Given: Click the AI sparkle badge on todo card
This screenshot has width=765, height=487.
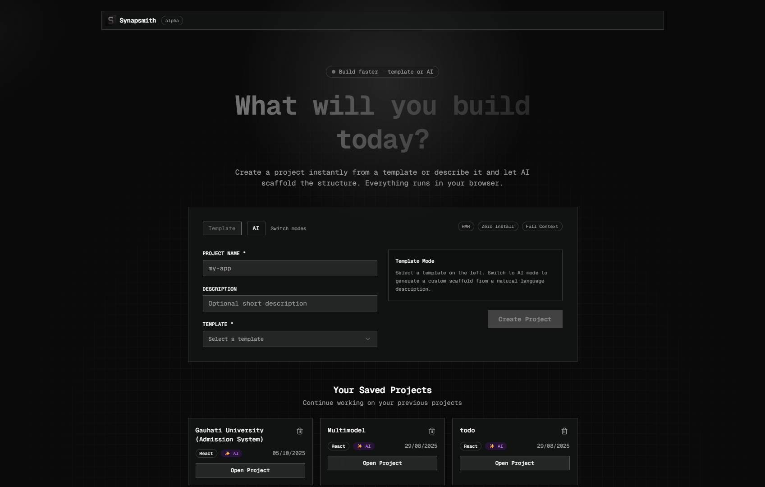Looking at the screenshot, I should point(496,446).
